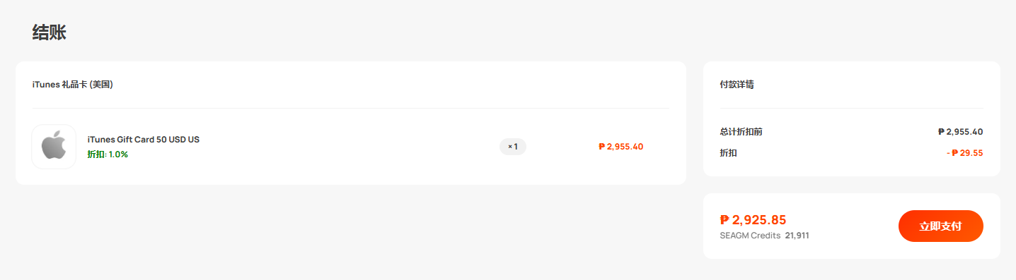Click the - ₱ 29.55 discount amount

965,153
